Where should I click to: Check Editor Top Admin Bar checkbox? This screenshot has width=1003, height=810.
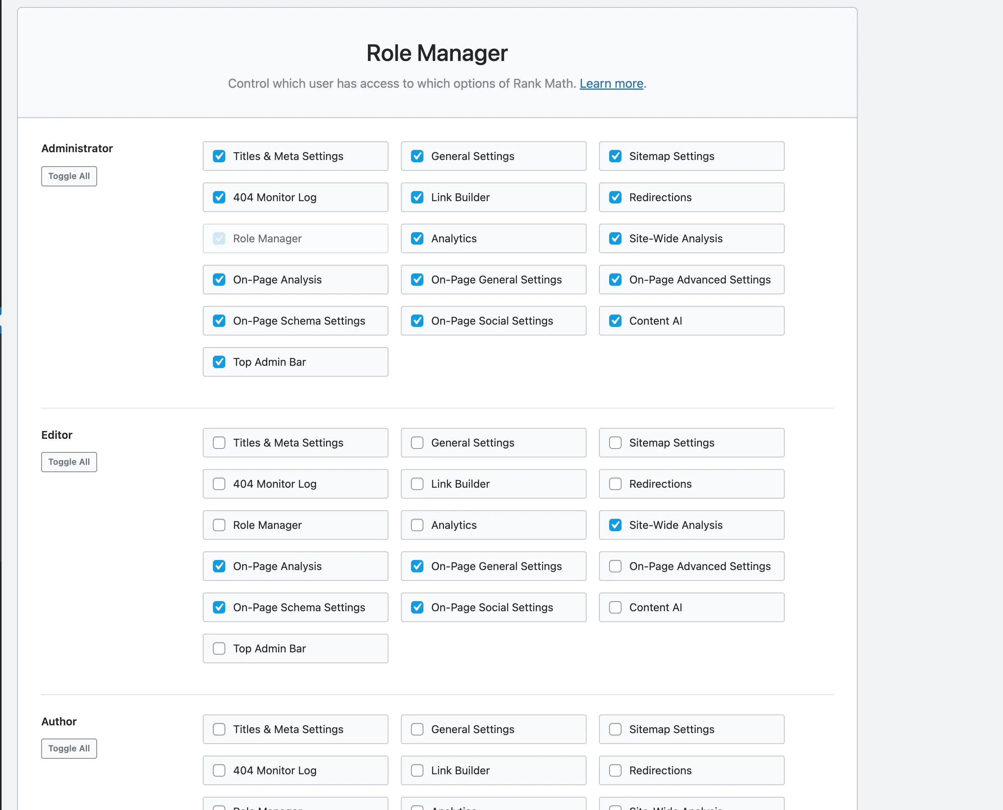[x=219, y=648]
